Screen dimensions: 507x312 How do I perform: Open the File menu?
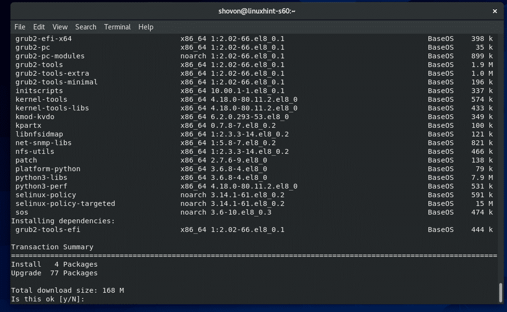(x=20, y=27)
